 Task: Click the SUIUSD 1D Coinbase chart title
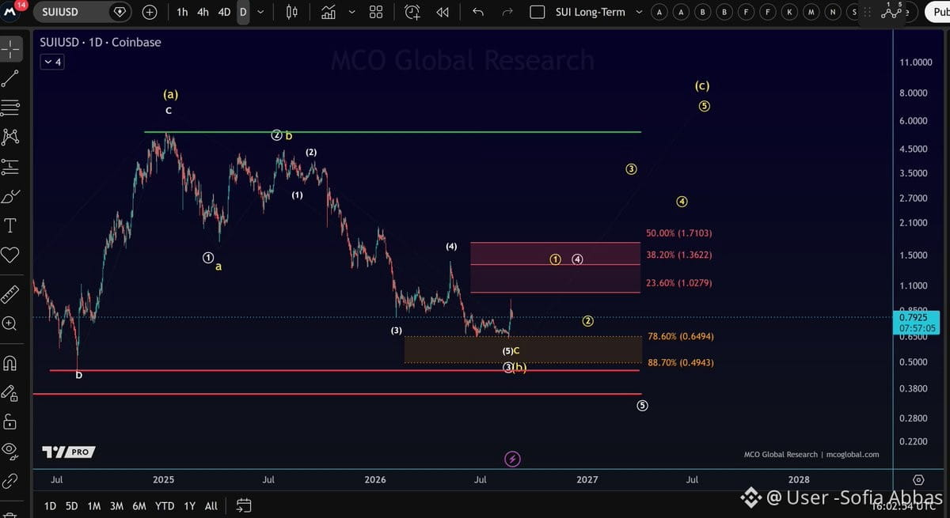point(101,43)
